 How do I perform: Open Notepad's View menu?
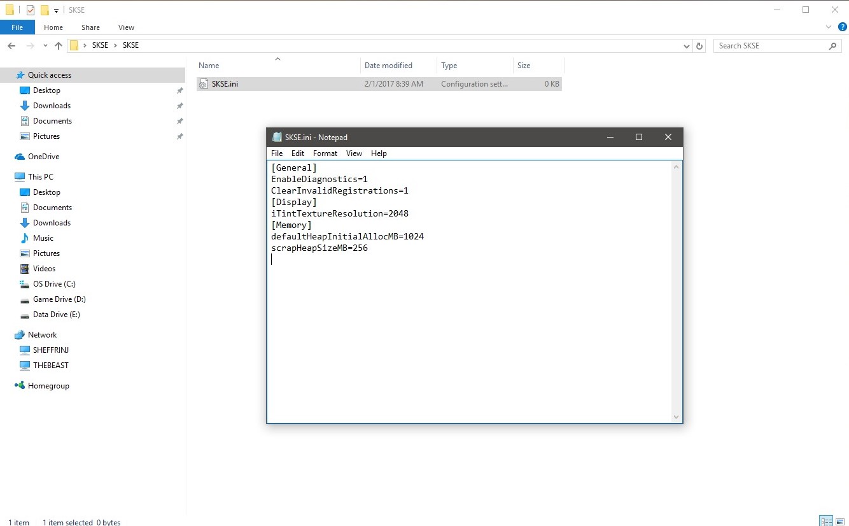354,153
